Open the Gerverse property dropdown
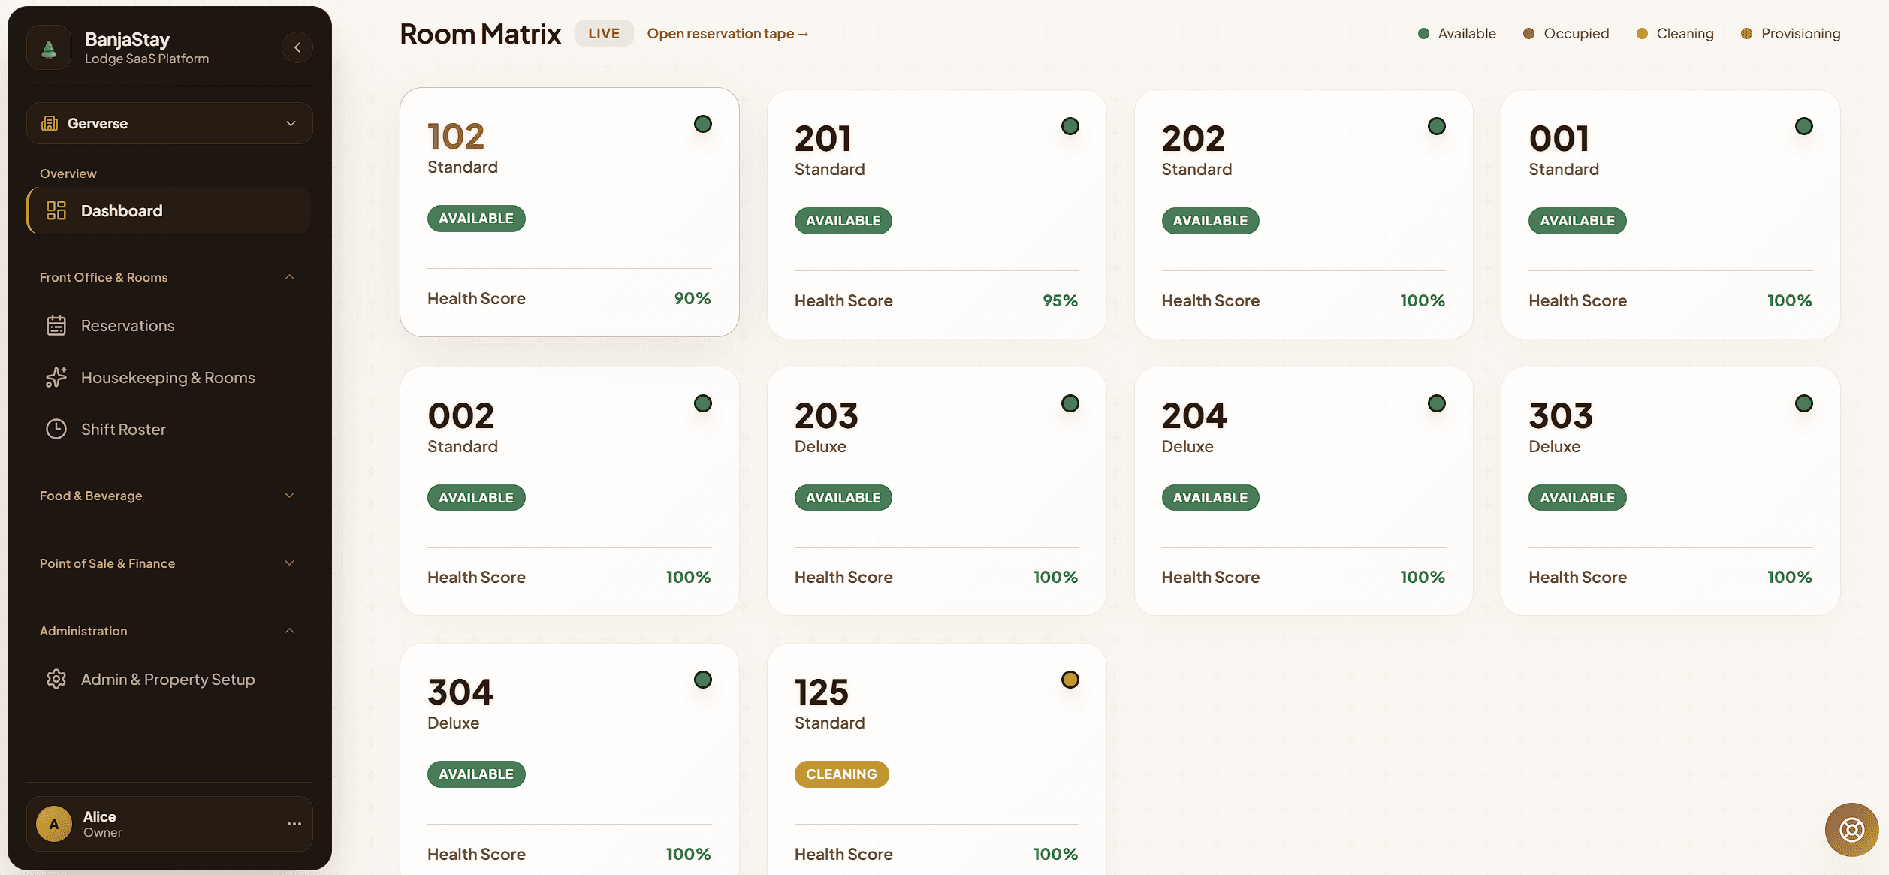 pyautogui.click(x=170, y=123)
